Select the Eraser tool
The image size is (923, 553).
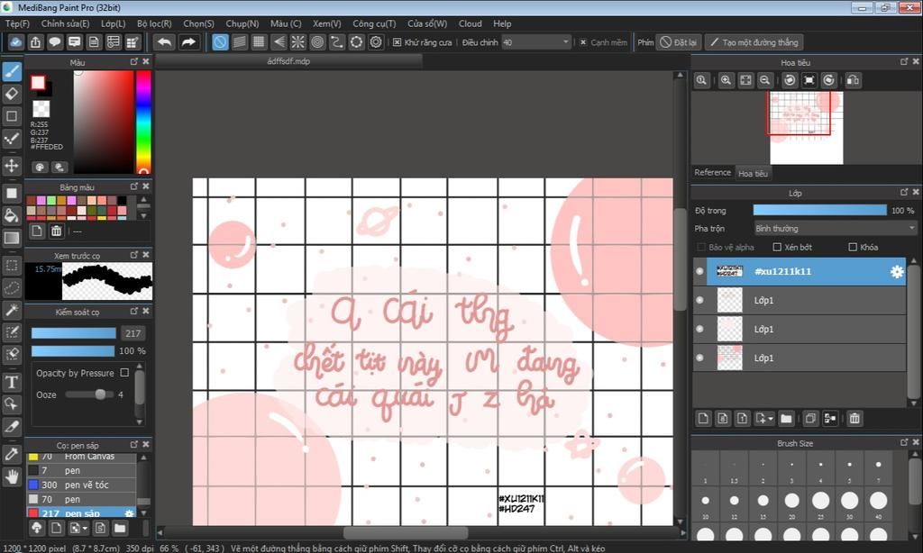pyautogui.click(x=12, y=95)
